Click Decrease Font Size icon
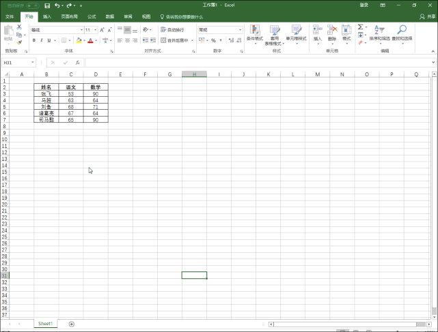This screenshot has width=438, height=332. click(x=109, y=30)
